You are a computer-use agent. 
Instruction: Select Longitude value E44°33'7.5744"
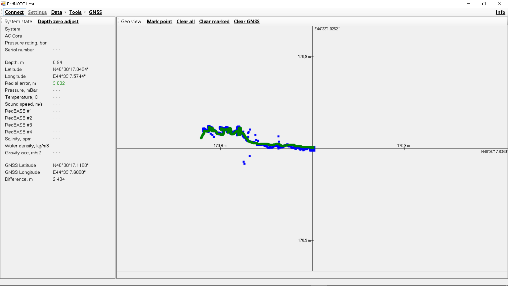coord(69,76)
